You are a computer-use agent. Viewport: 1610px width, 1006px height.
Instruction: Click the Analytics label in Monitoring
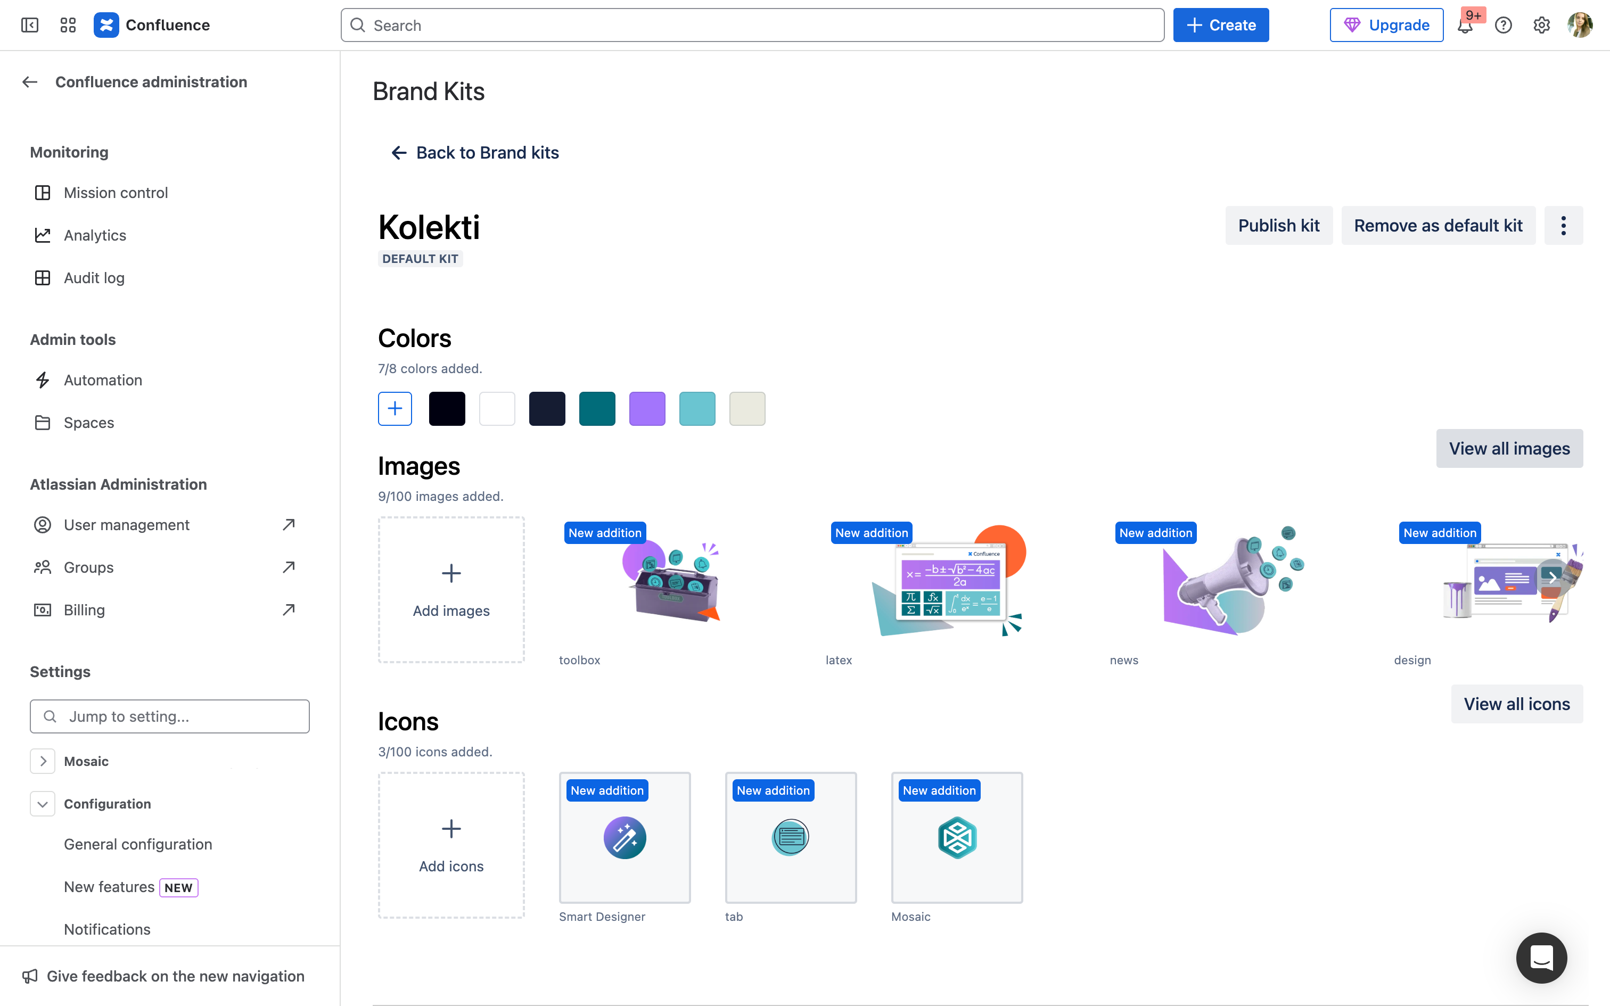point(95,235)
